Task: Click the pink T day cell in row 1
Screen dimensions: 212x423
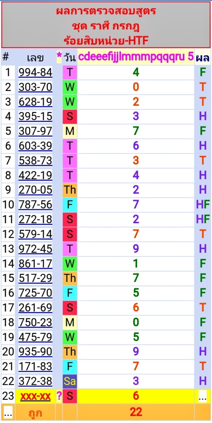Action: pos(70,73)
